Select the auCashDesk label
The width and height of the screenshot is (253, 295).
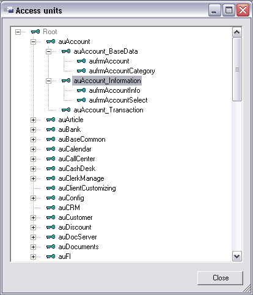[77, 169]
